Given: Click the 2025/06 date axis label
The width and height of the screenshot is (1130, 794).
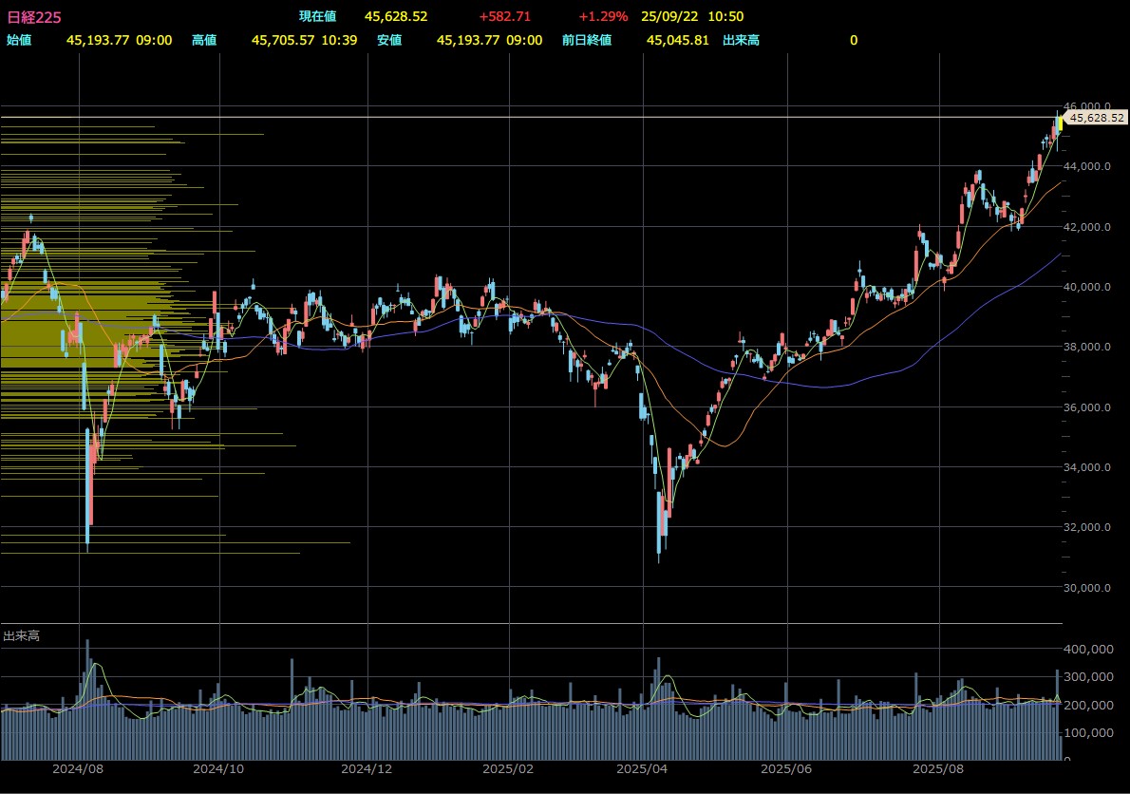Looking at the screenshot, I should pyautogui.click(x=786, y=768).
